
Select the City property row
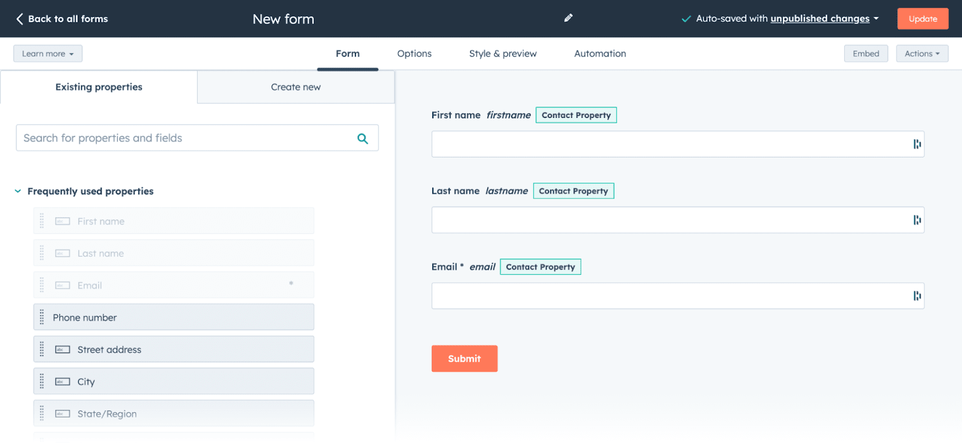[174, 381]
